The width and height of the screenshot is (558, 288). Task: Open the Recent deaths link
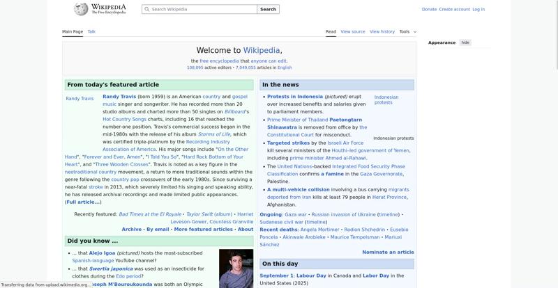point(278,230)
